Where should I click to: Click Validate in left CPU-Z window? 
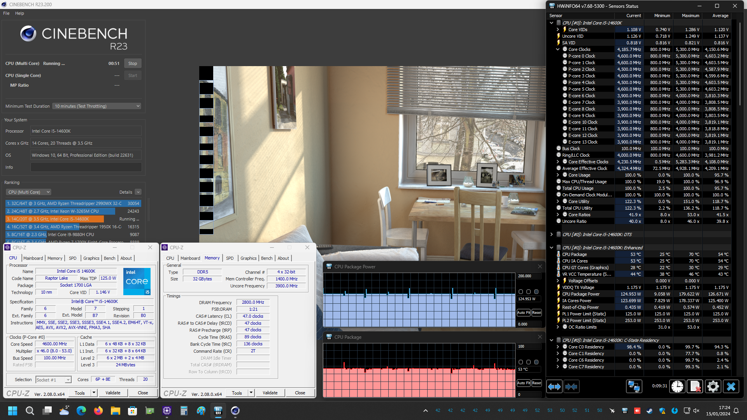pyautogui.click(x=113, y=393)
